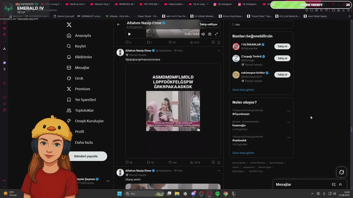Open more options on the Sgsgsgsysgahaysysysysysy post
353x198 pixels.
click(x=219, y=51)
